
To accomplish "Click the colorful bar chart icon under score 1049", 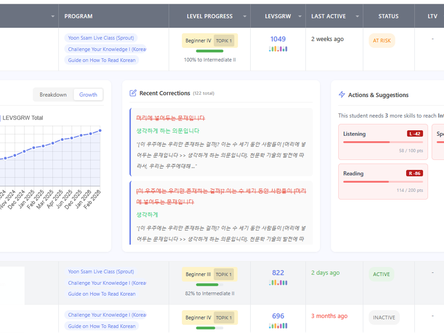I will tap(278, 48).
